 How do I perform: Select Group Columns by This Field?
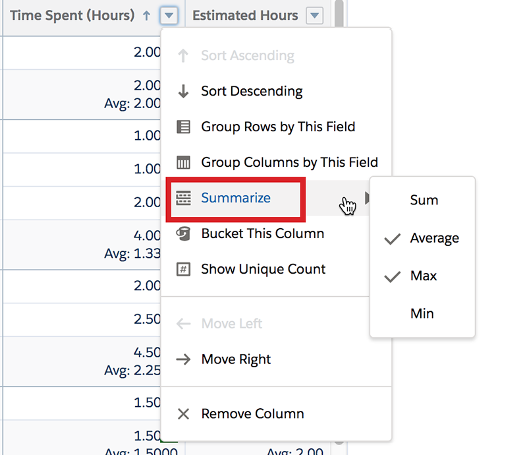point(290,162)
